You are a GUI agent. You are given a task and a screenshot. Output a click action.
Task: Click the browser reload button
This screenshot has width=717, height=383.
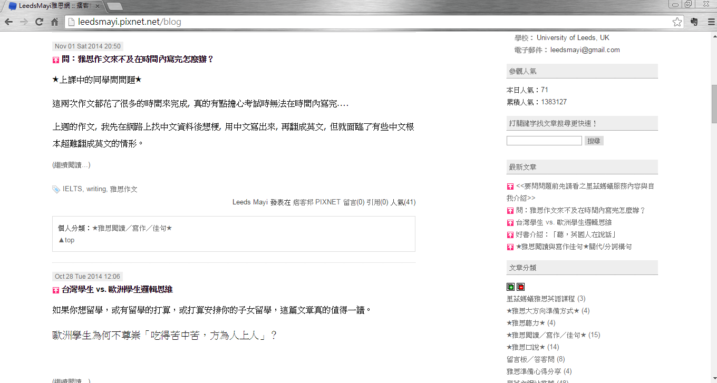point(39,22)
